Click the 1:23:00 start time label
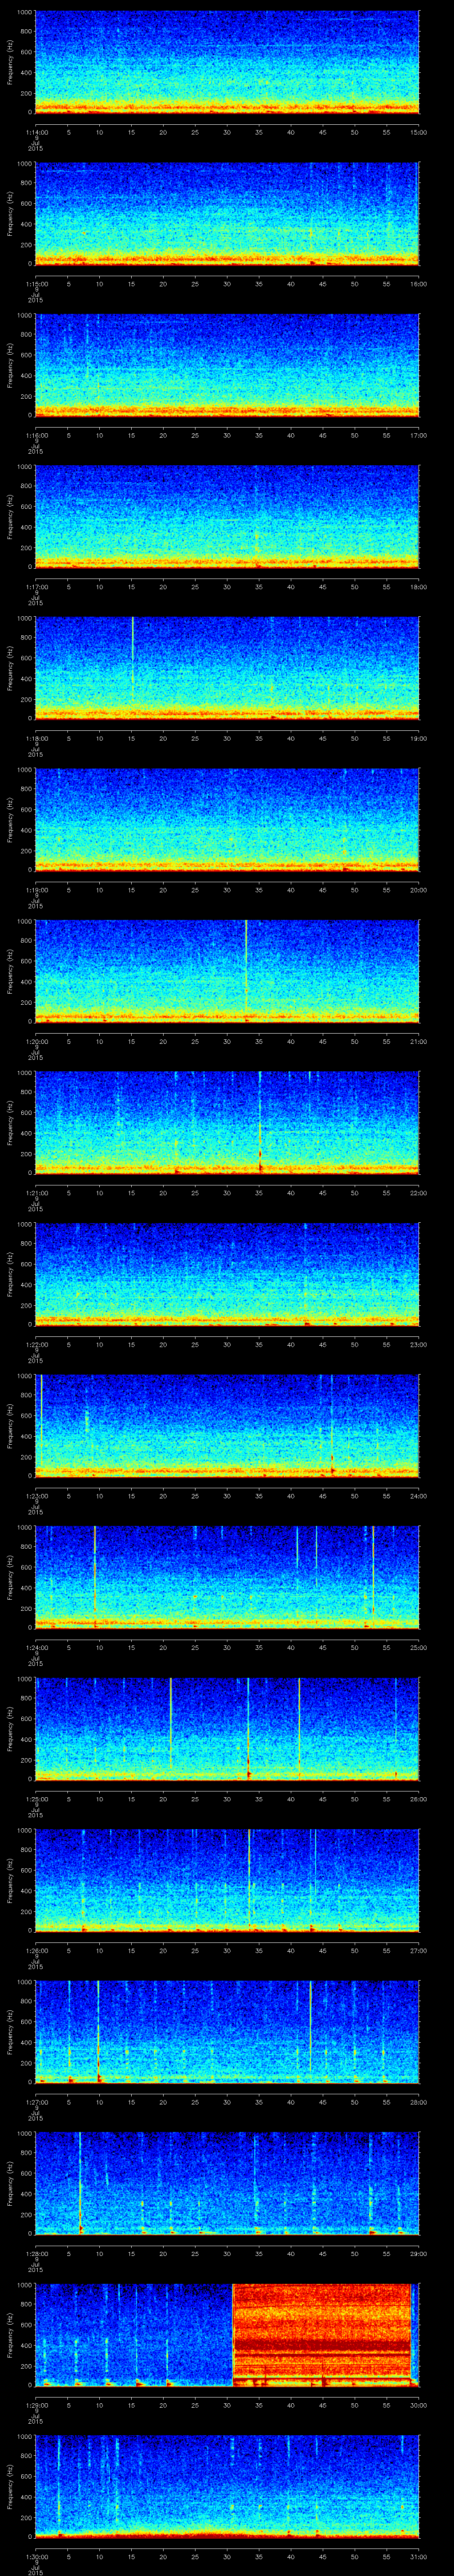 [36, 1496]
